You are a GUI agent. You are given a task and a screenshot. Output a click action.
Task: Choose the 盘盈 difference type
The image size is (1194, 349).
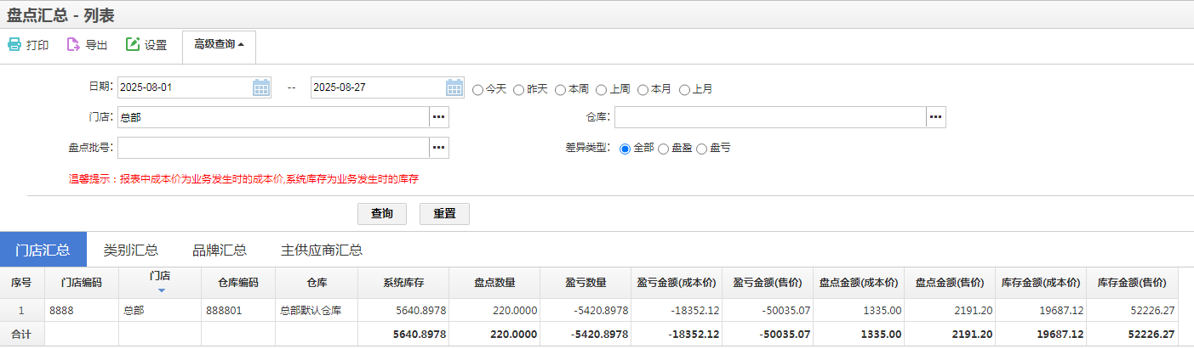click(664, 149)
